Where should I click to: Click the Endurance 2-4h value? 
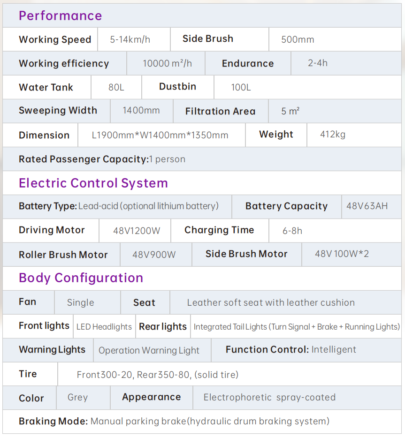pos(318,63)
